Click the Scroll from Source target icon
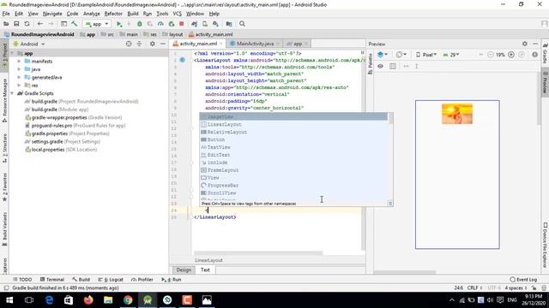The height and width of the screenshot is (308, 549). click(129, 44)
